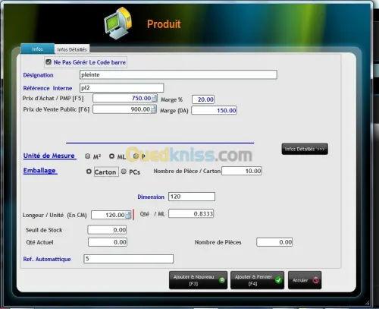This screenshot has height=309, width=379.
Task: Click the computer Produit logo icon
Action: pos(118,24)
